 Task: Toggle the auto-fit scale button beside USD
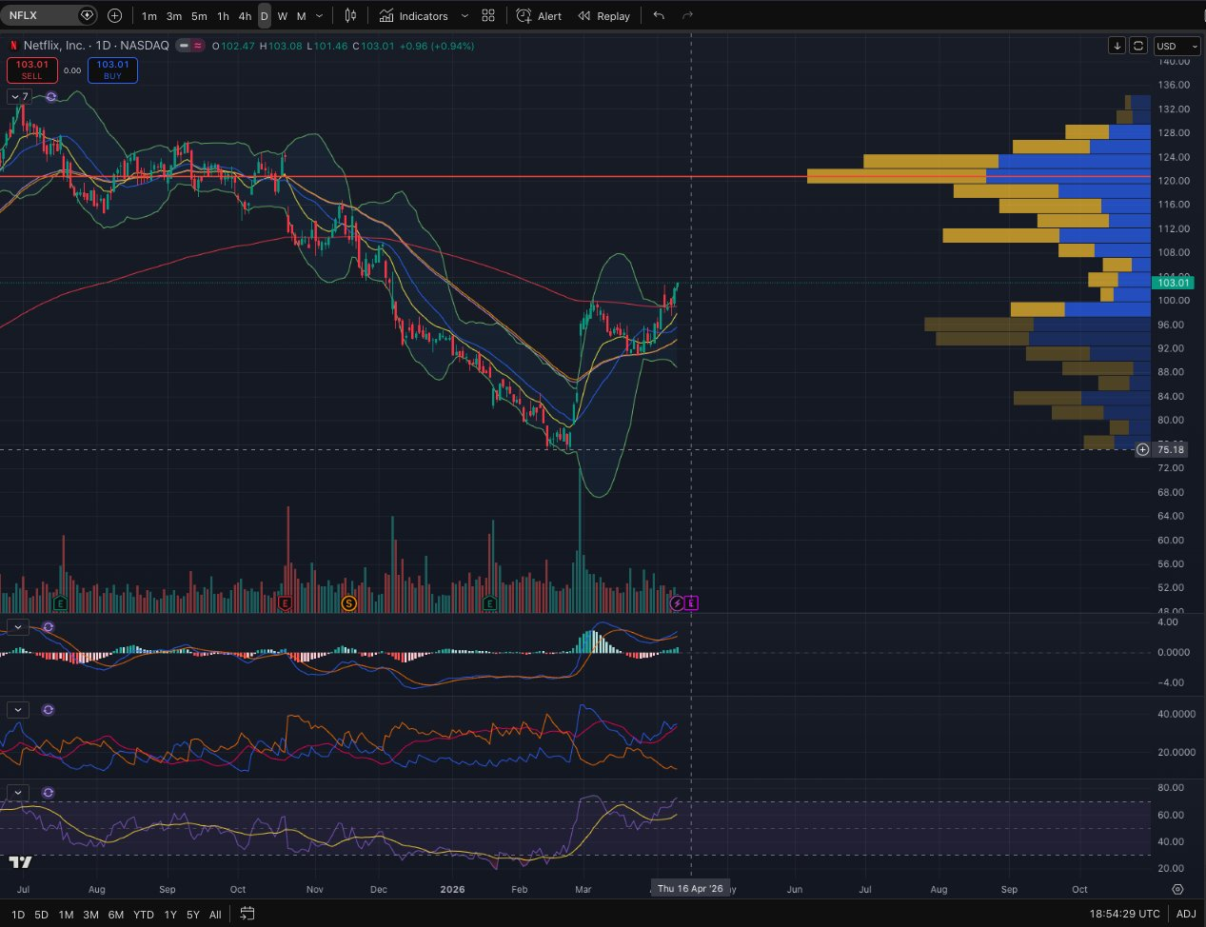click(1138, 46)
